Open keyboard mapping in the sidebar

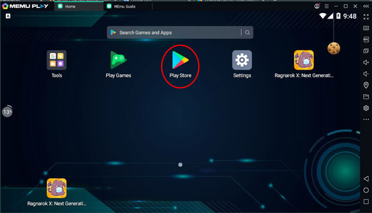coord(366,28)
